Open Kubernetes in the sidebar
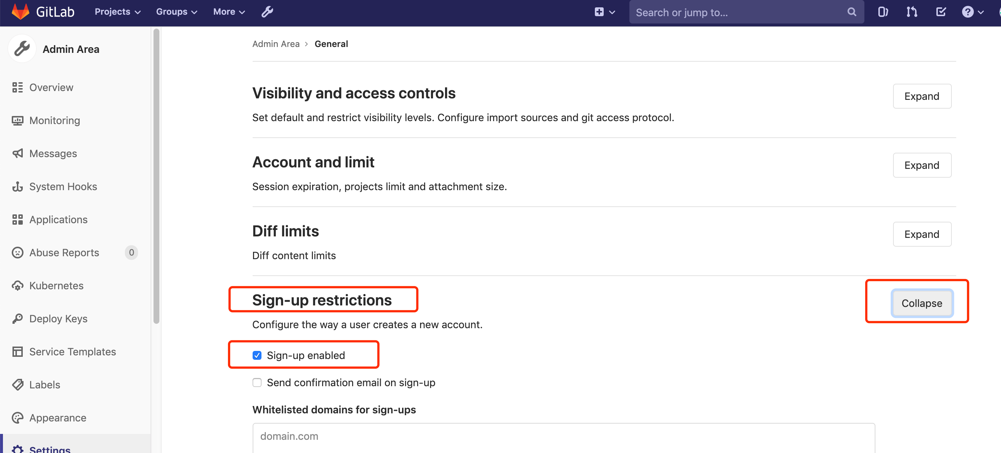The height and width of the screenshot is (453, 1001). click(x=56, y=286)
